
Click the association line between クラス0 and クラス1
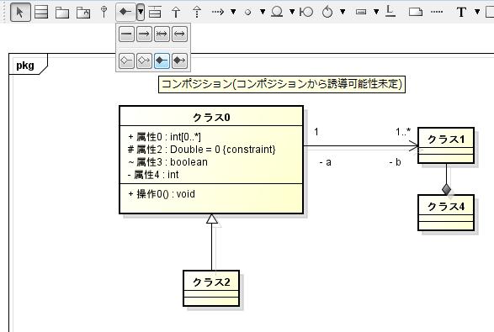click(361, 145)
